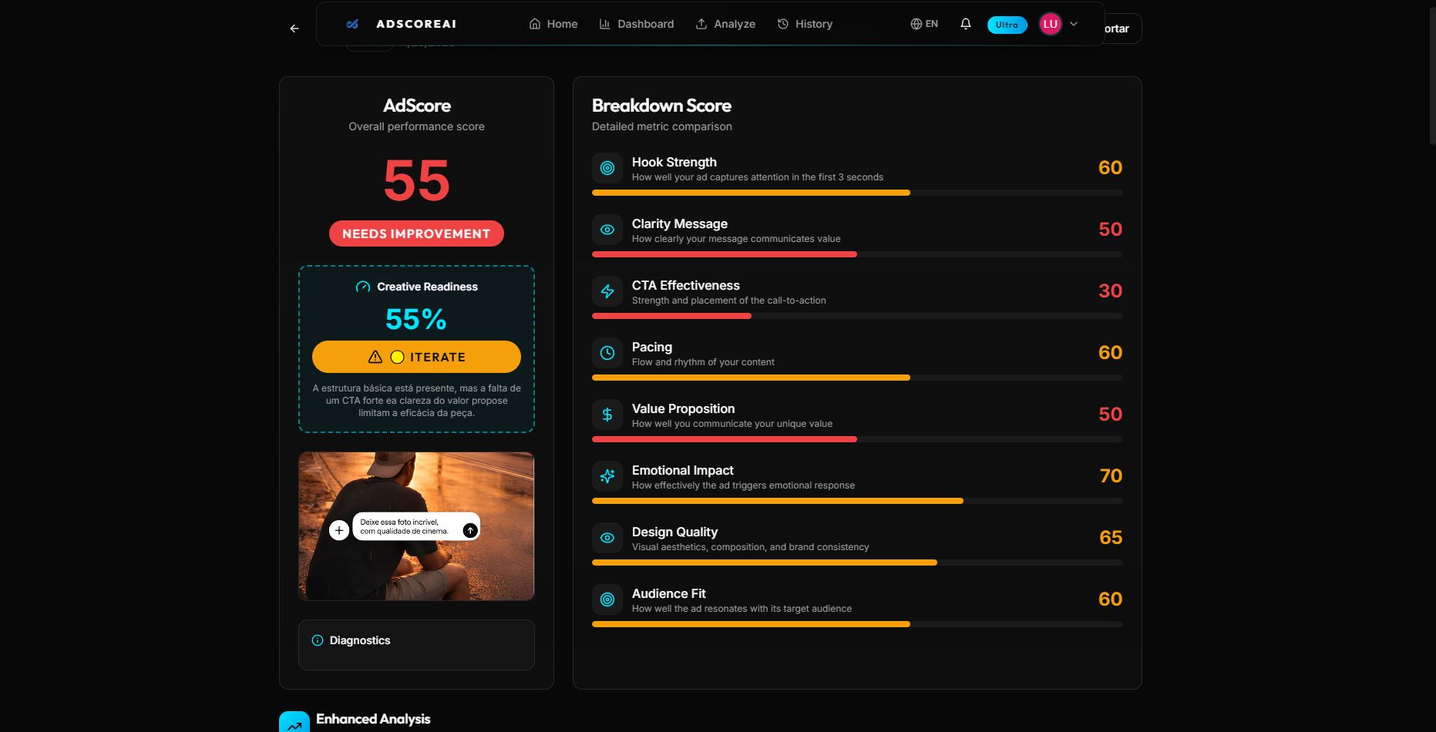Open notifications via the bell icon
The width and height of the screenshot is (1436, 732).
[966, 23]
